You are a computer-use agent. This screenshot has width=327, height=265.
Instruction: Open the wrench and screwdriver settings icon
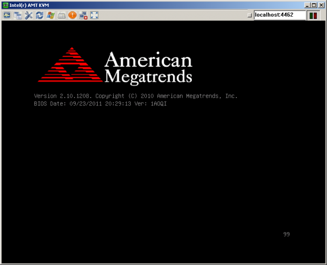click(29, 15)
